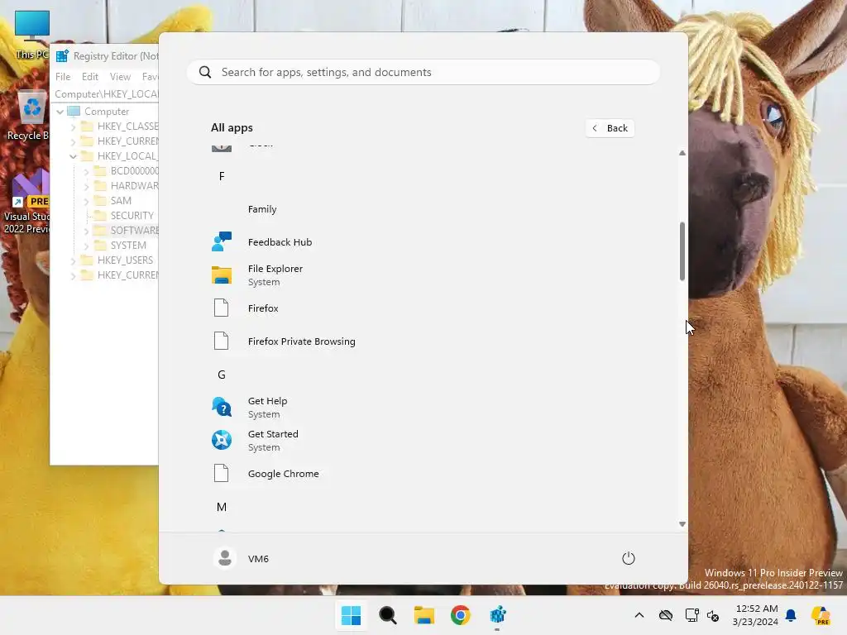Open the Edit menu in Registry Editor
This screenshot has width=847, height=635.
(89, 77)
